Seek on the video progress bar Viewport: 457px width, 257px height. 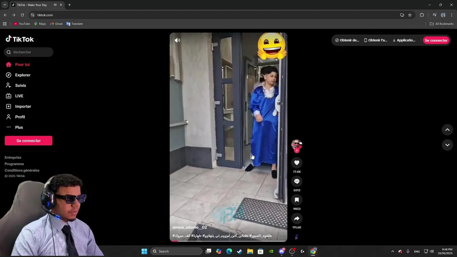pyautogui.click(x=228, y=241)
